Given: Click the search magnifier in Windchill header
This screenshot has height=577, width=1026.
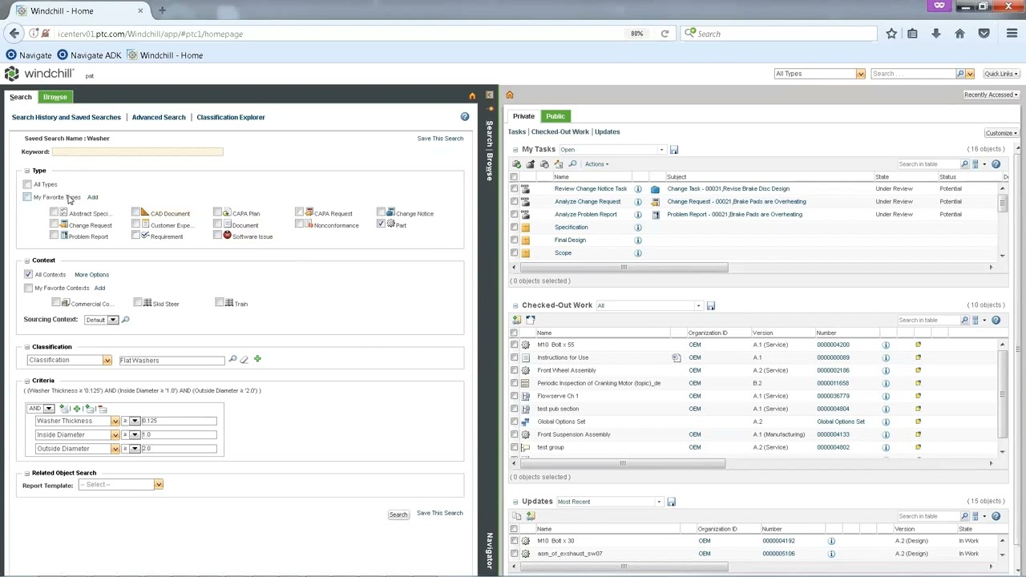Looking at the screenshot, I should 960,74.
